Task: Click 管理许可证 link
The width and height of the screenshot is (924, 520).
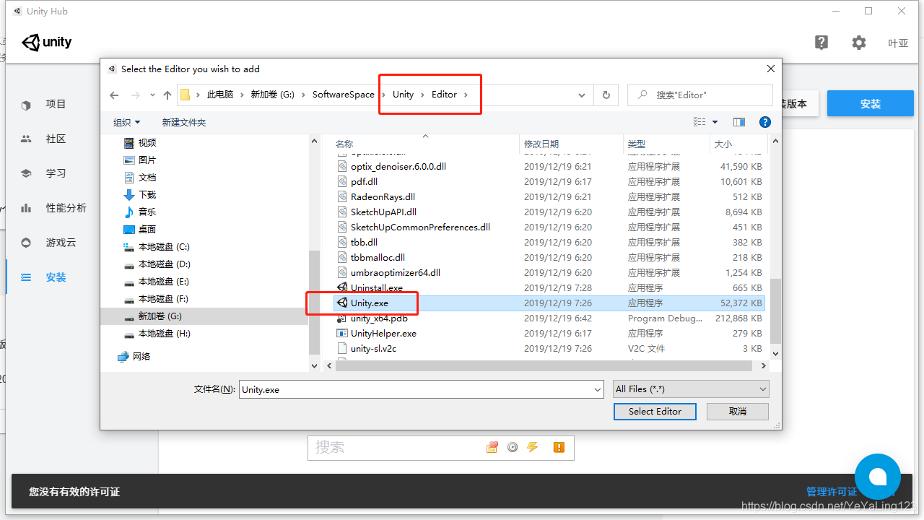Action: 832,492
